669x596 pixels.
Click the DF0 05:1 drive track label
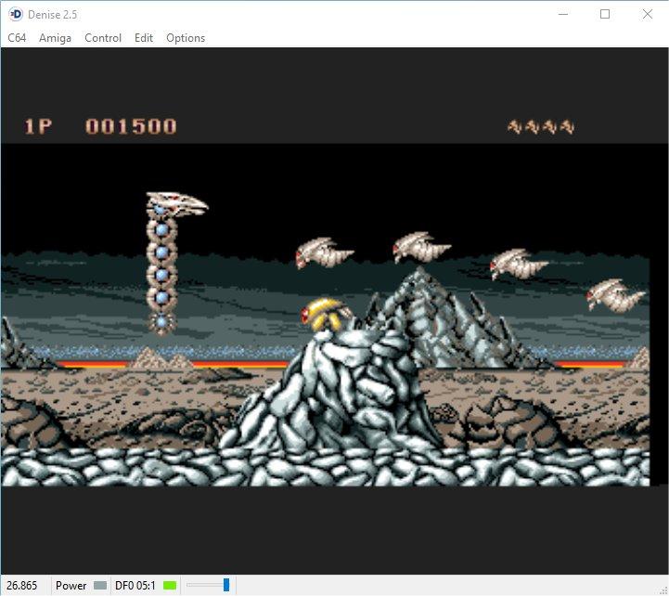(x=135, y=586)
